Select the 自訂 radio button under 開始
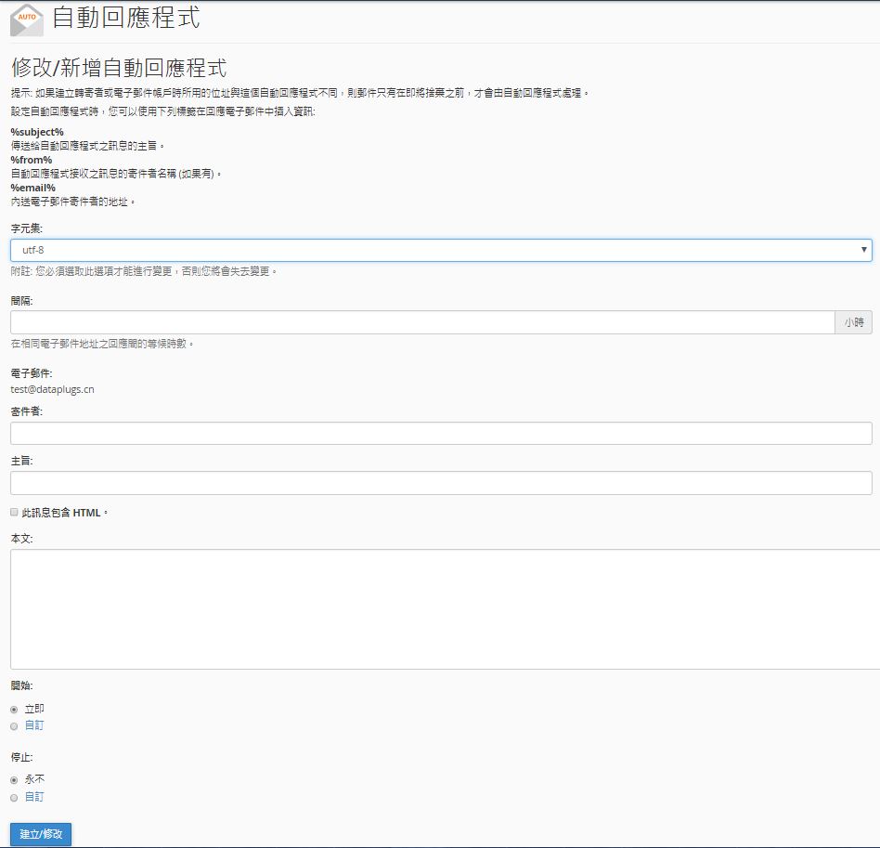Image resolution: width=880 pixels, height=848 pixels. (14, 725)
